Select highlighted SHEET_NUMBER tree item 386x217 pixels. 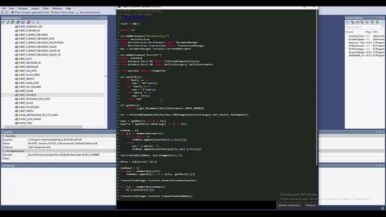[x=27, y=95]
